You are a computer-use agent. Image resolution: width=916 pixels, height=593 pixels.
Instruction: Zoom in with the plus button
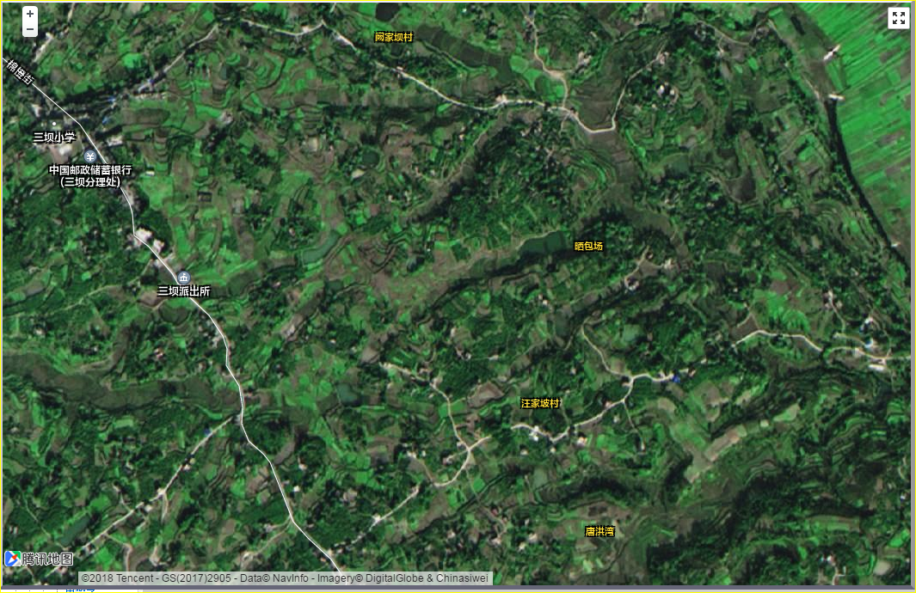point(30,14)
